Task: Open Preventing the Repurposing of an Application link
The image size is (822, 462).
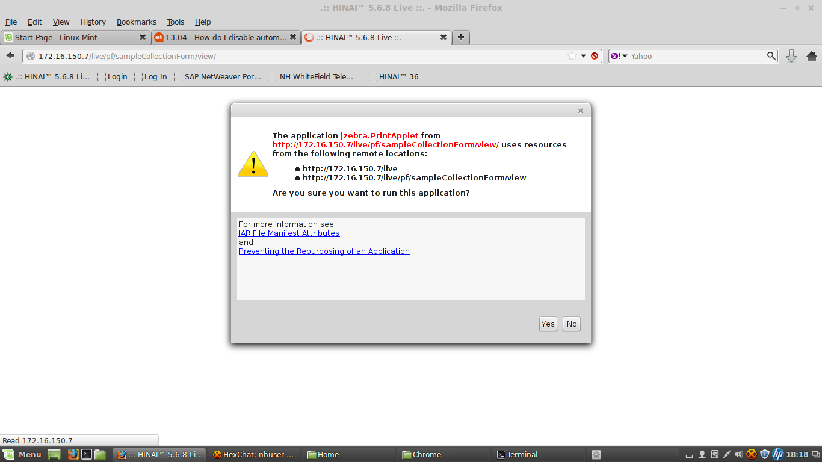Action: (324, 251)
